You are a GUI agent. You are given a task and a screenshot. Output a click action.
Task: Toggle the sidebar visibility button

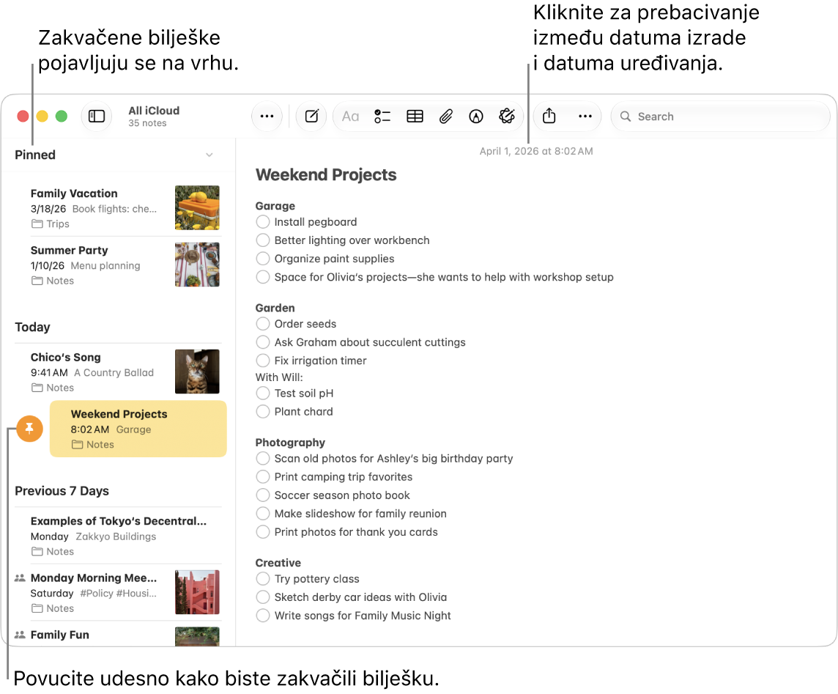pyautogui.click(x=97, y=116)
